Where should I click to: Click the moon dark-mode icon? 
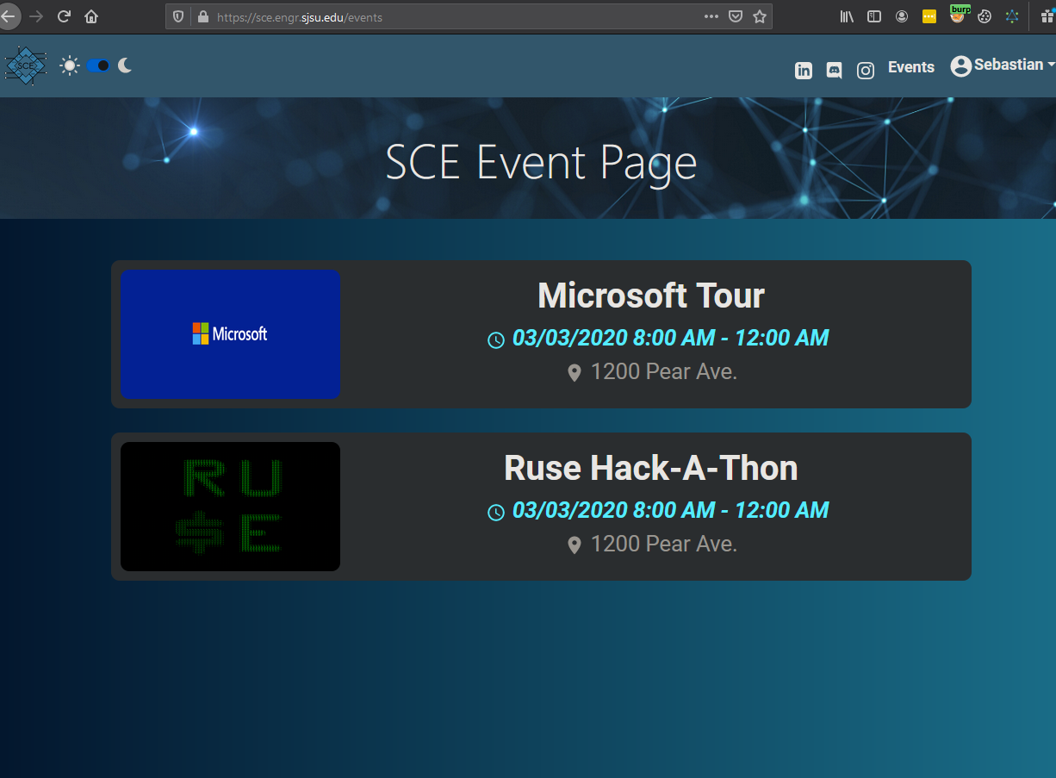(125, 65)
